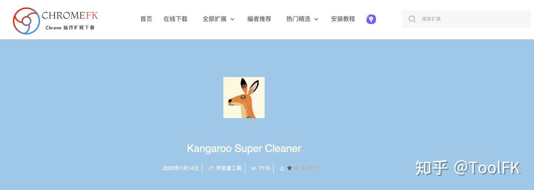
Task: Click the fifth gray rating star
Action: pos(317,168)
